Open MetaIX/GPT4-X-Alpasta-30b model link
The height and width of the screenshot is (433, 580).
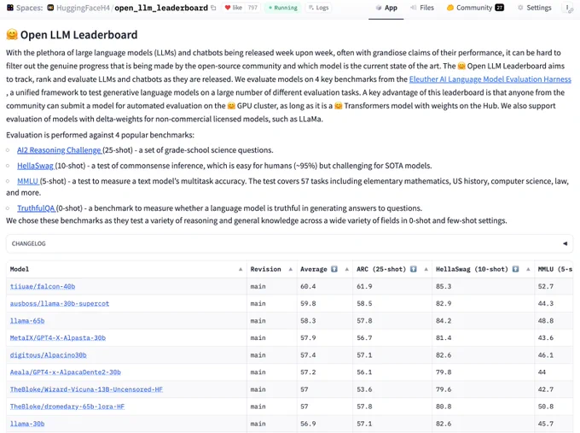point(58,338)
